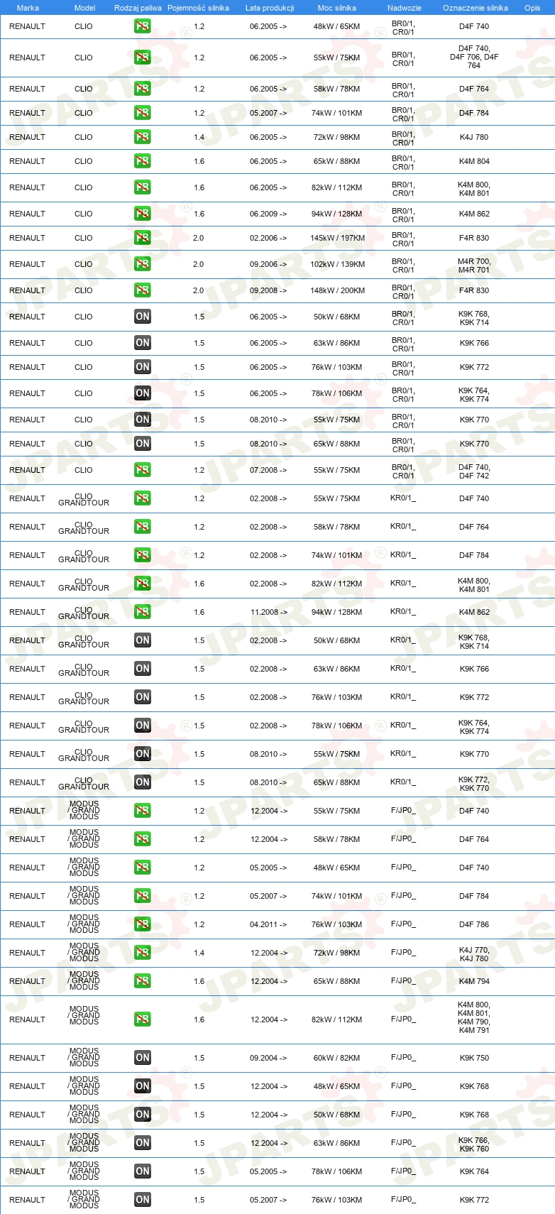Select the '102kW / 139KM' engine power cell

point(338,264)
